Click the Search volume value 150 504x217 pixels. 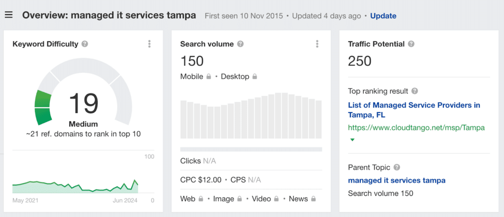point(192,61)
